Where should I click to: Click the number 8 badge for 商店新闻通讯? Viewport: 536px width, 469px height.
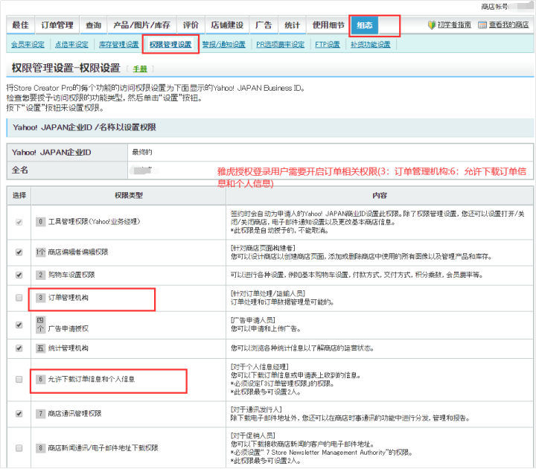pos(40,448)
